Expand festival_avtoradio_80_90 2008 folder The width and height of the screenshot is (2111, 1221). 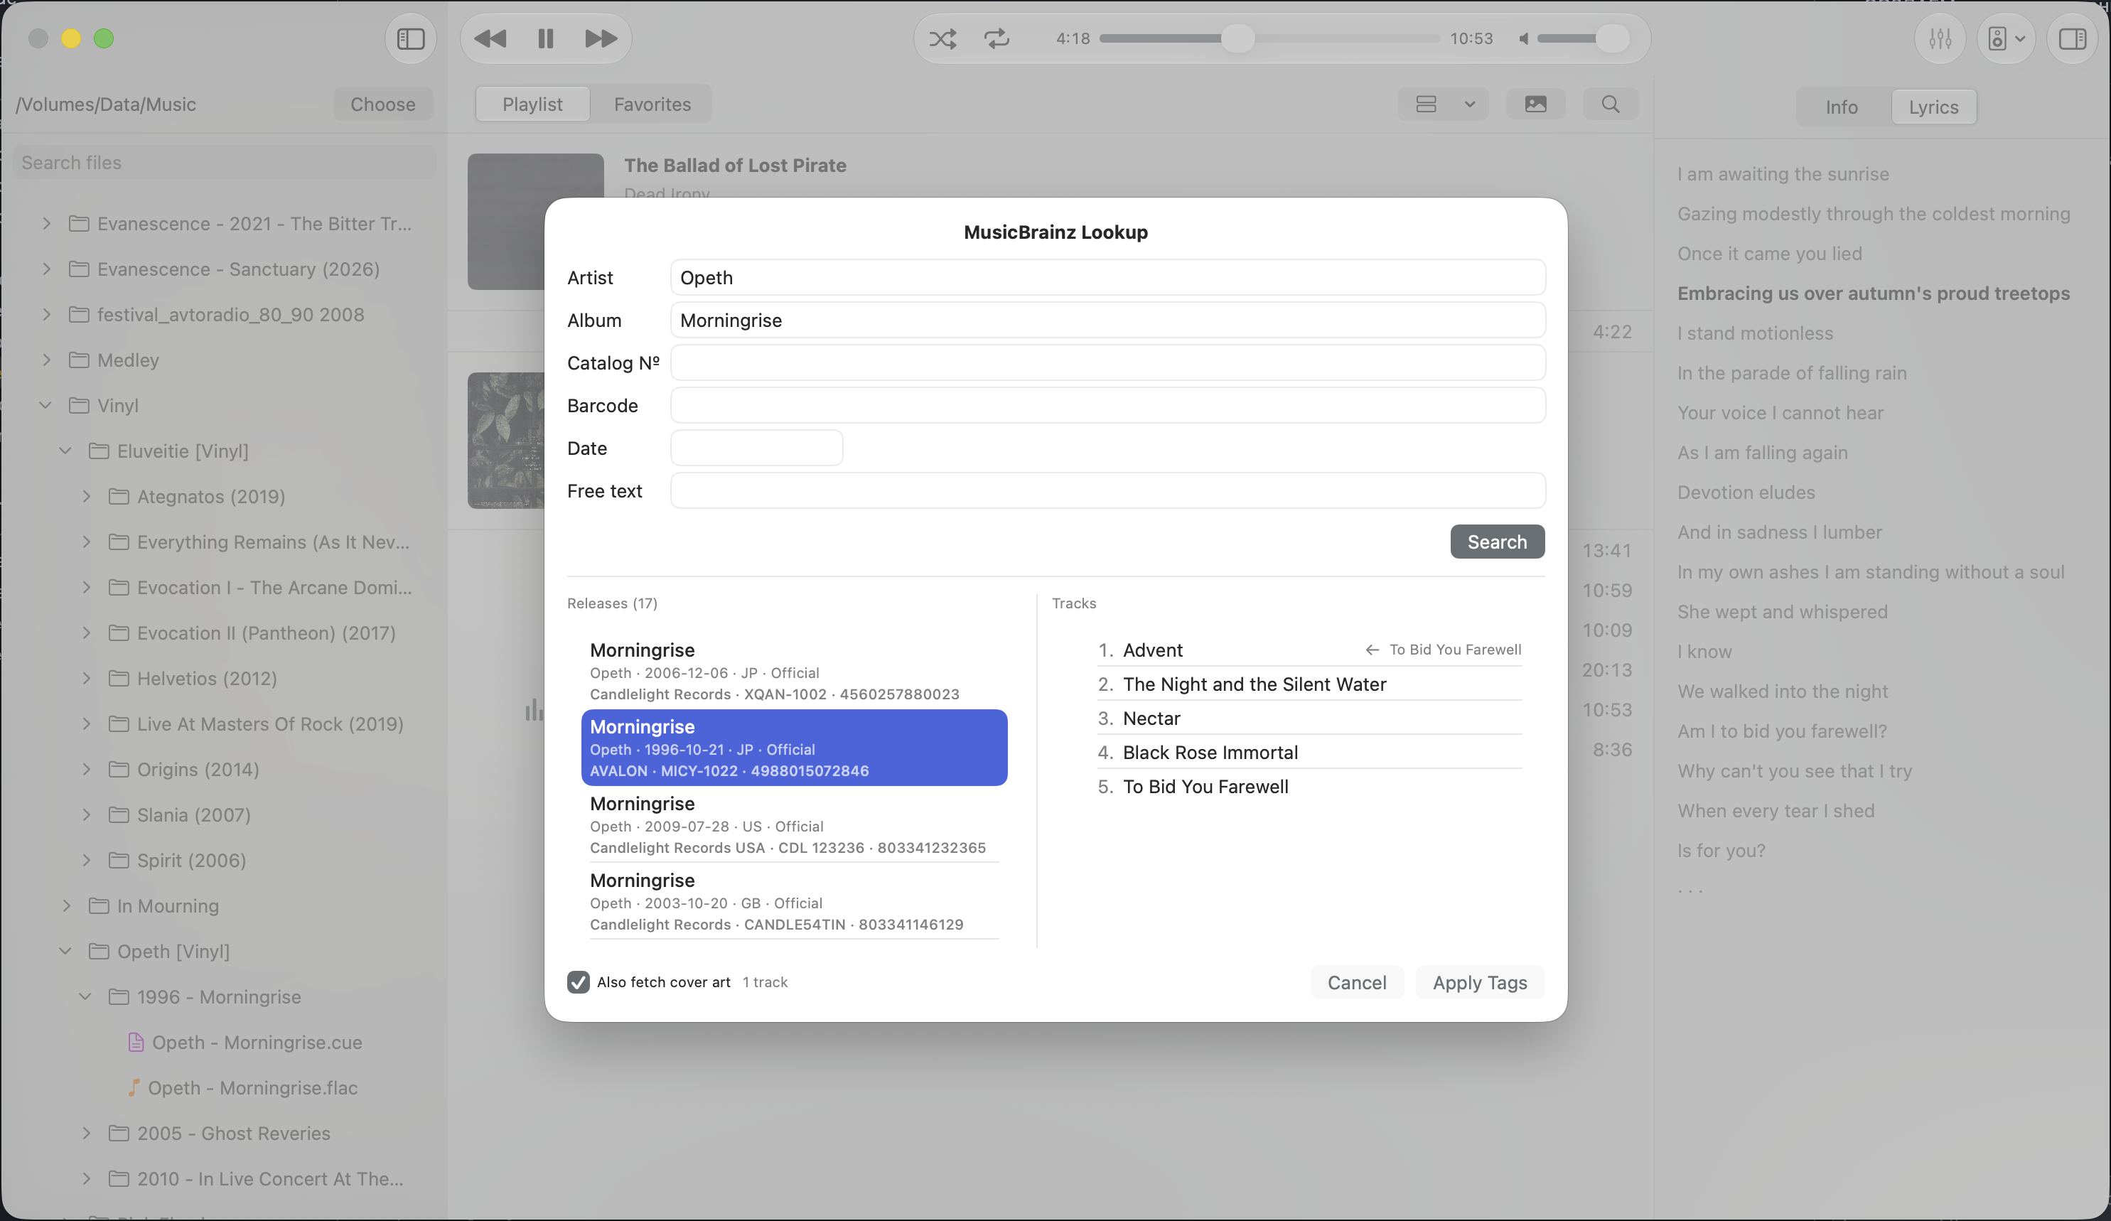[47, 314]
